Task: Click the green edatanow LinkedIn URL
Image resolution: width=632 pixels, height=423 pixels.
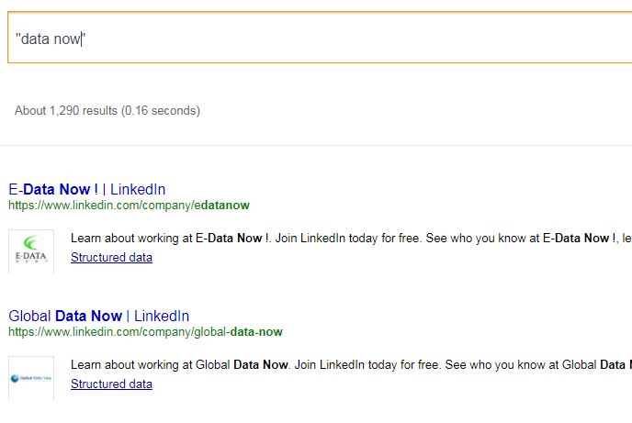Action: click(129, 205)
